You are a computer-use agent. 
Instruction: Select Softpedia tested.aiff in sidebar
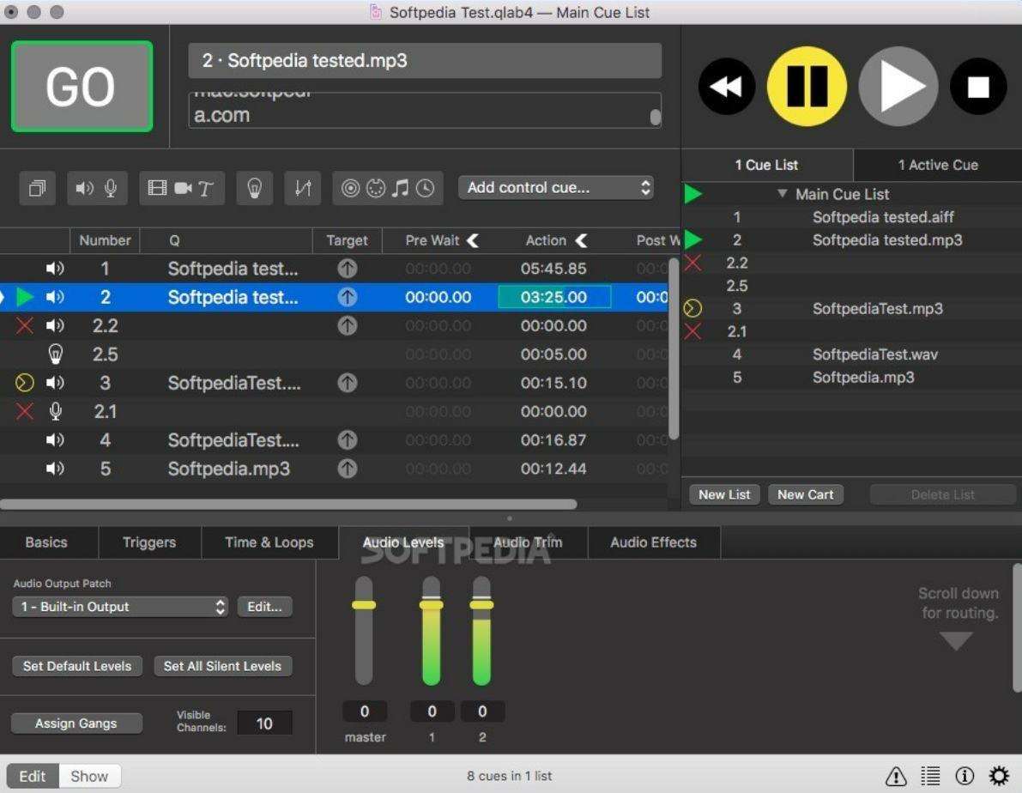pyautogui.click(x=882, y=217)
